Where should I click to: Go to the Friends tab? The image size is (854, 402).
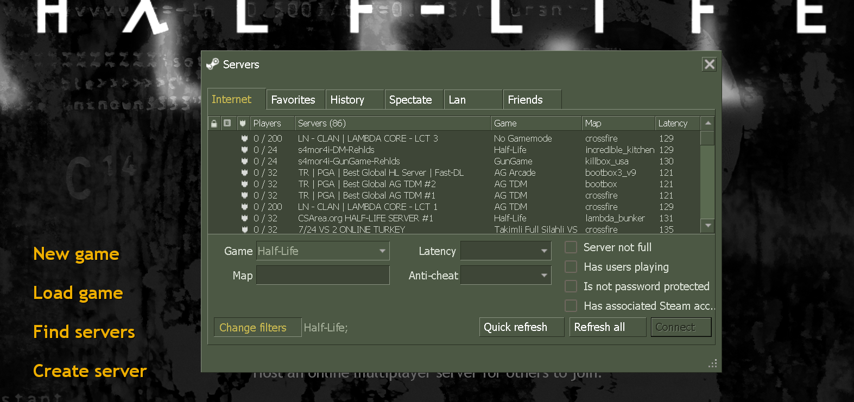pyautogui.click(x=533, y=100)
